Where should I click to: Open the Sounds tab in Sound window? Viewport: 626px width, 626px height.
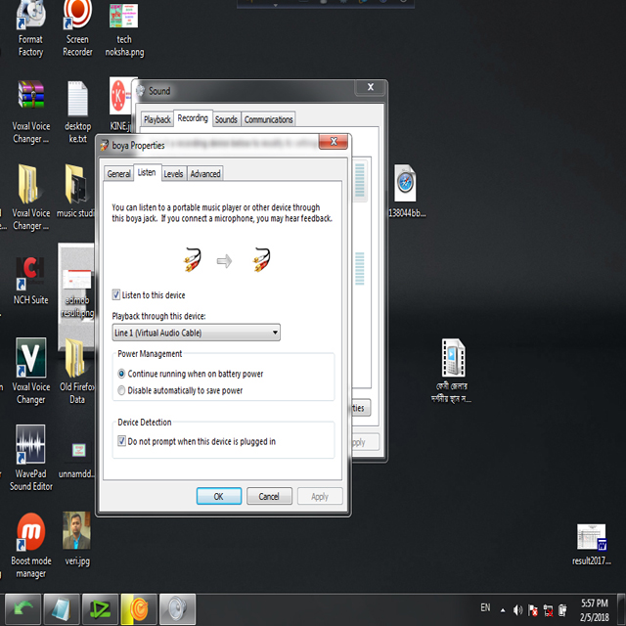tap(226, 119)
